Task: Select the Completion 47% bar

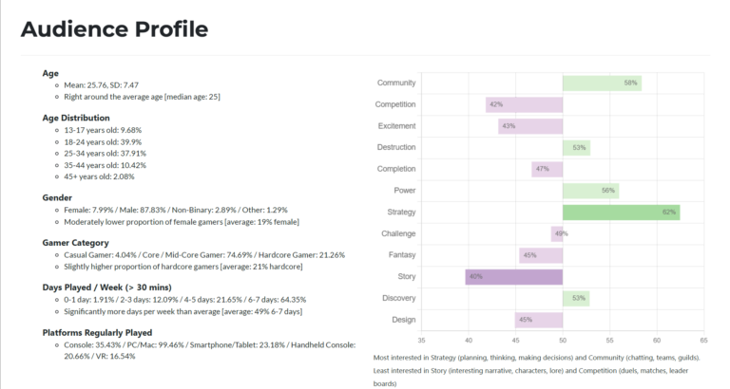Action: coord(547,169)
